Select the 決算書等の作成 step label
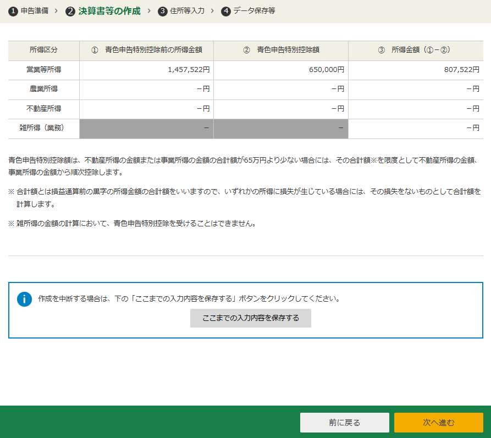This screenshot has height=438, width=491. pyautogui.click(x=109, y=11)
